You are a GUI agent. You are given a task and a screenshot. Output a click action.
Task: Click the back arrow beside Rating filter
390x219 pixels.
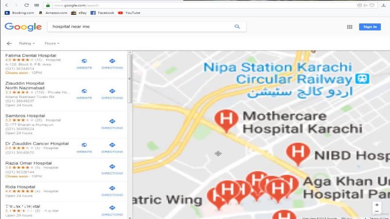[x=9, y=43]
